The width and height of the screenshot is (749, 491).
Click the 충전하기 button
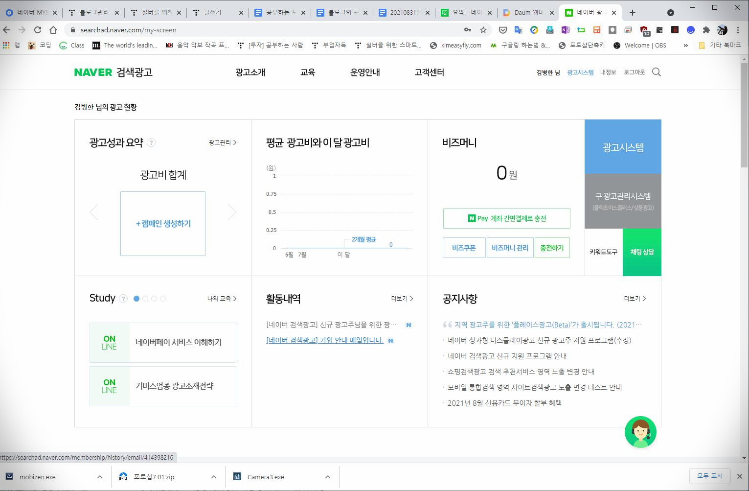[552, 248]
